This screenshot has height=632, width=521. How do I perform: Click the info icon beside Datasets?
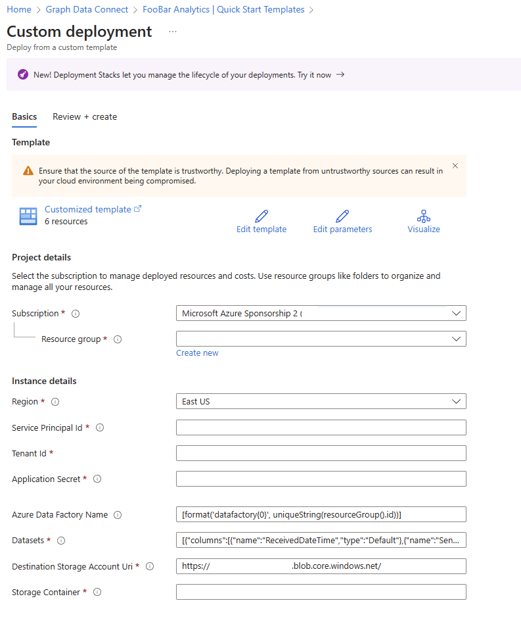pos(60,541)
